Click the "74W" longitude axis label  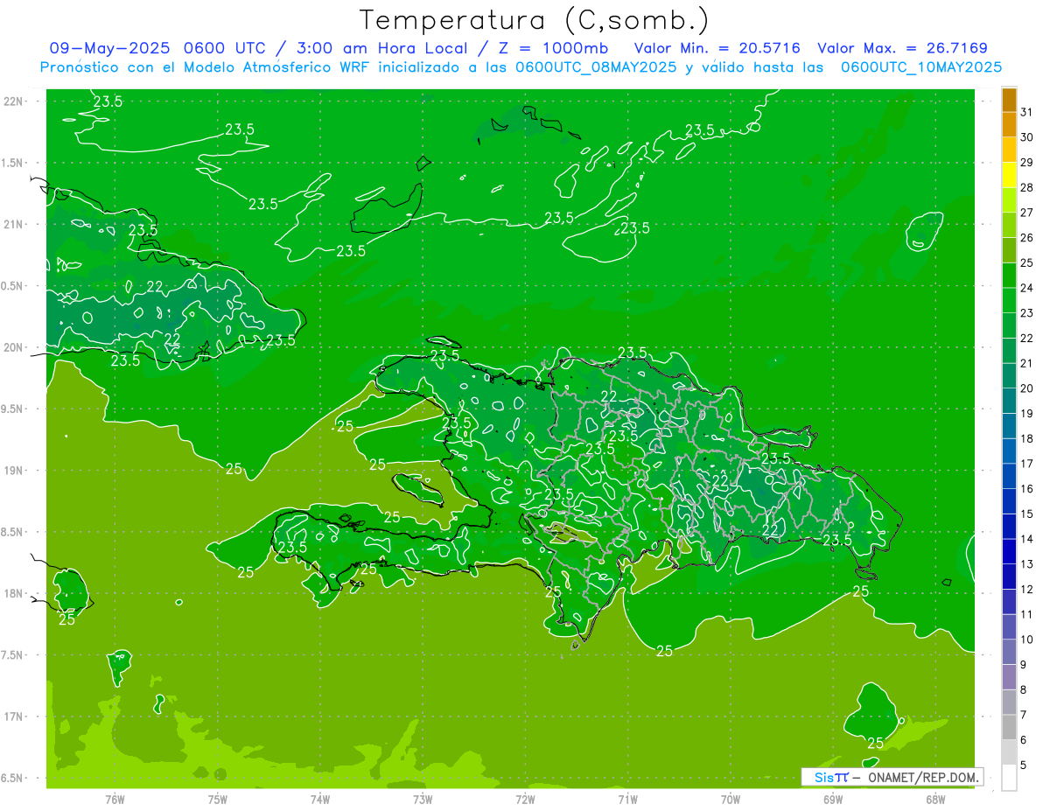319,799
